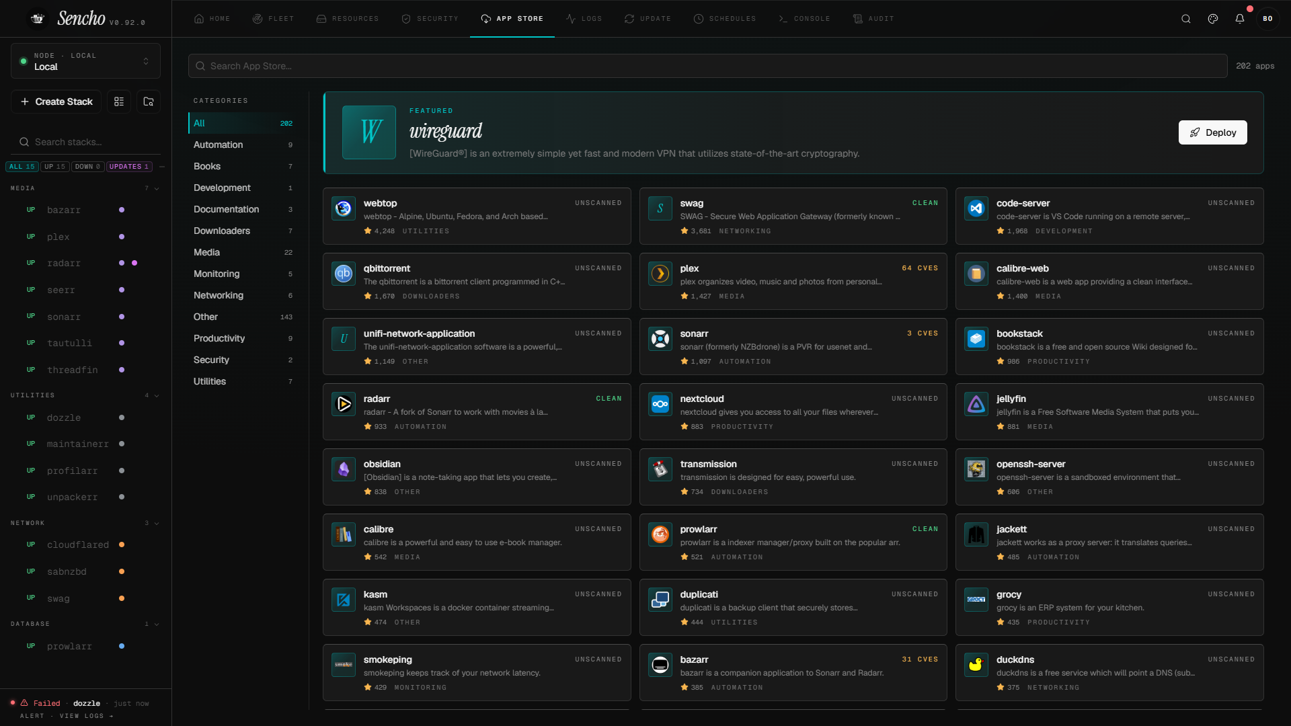Select the Monitoring category
The image size is (1291, 726).
pyautogui.click(x=243, y=274)
